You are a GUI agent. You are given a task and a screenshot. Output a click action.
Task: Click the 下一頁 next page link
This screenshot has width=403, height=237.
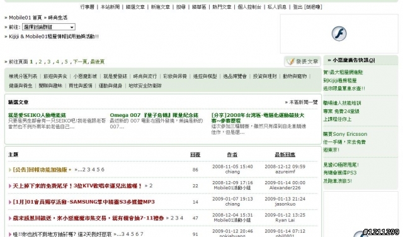(x=80, y=62)
